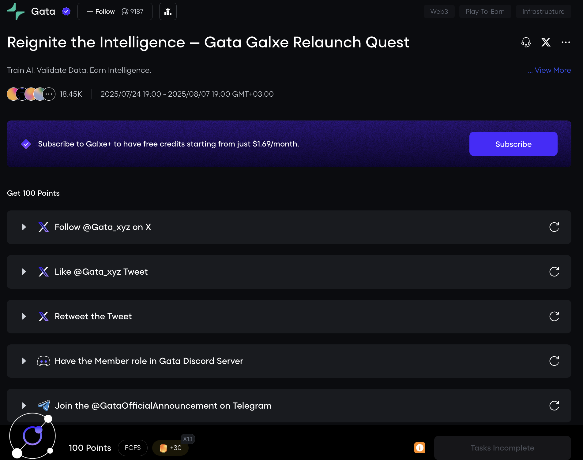Click the Train AI tagline text
583x460 pixels.
(x=79, y=70)
